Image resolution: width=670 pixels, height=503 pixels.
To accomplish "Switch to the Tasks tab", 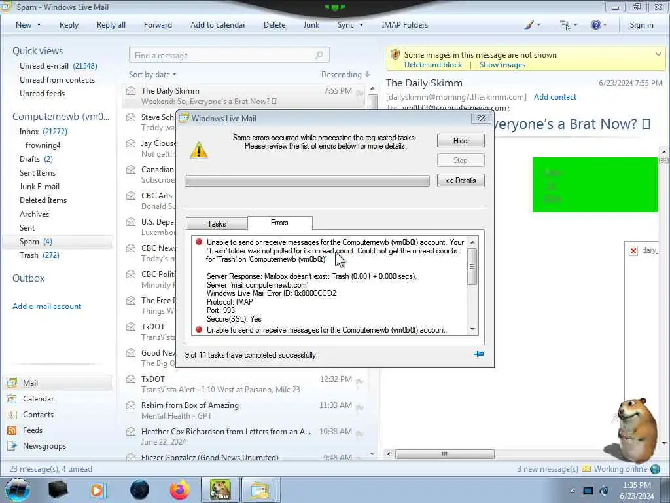I will [x=217, y=224].
